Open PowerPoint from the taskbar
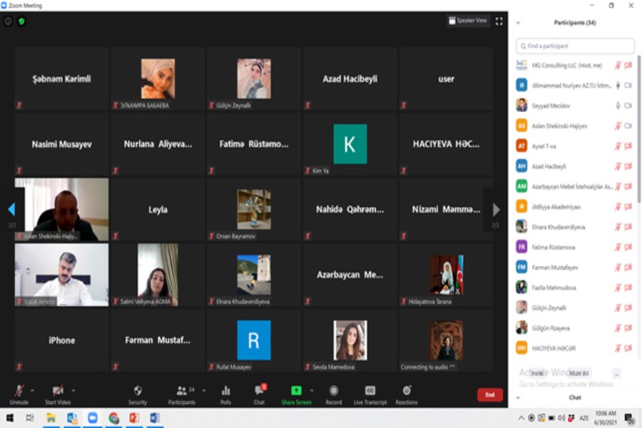Screen dimensions: 642x428 (134, 418)
